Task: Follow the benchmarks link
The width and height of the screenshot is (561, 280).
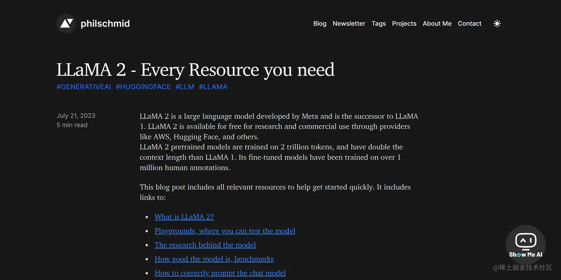Action: 214,259
